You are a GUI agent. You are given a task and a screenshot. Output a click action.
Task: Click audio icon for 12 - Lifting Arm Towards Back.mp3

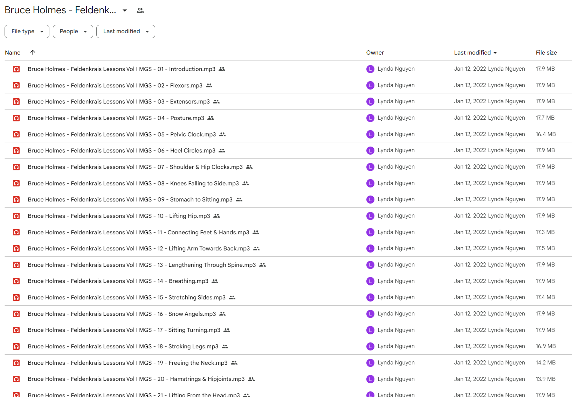point(16,248)
